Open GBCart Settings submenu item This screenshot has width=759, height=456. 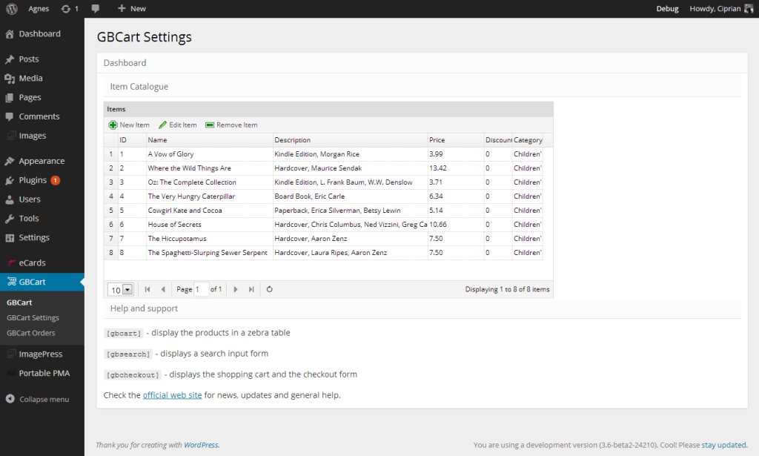click(x=33, y=317)
